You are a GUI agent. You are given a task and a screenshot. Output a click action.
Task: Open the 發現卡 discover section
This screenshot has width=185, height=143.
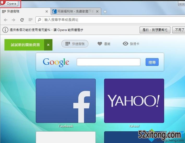pos(131,44)
